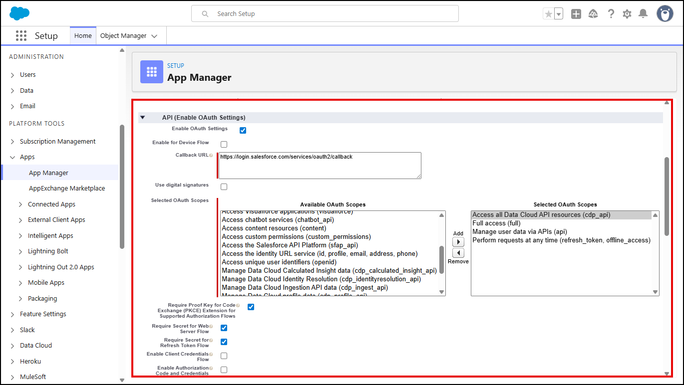Select AppExchange Marketplace in the sidebar
This screenshot has height=385, width=684.
[67, 189]
